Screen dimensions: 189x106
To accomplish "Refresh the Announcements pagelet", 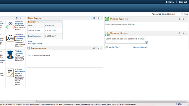I will click(x=94, y=48).
